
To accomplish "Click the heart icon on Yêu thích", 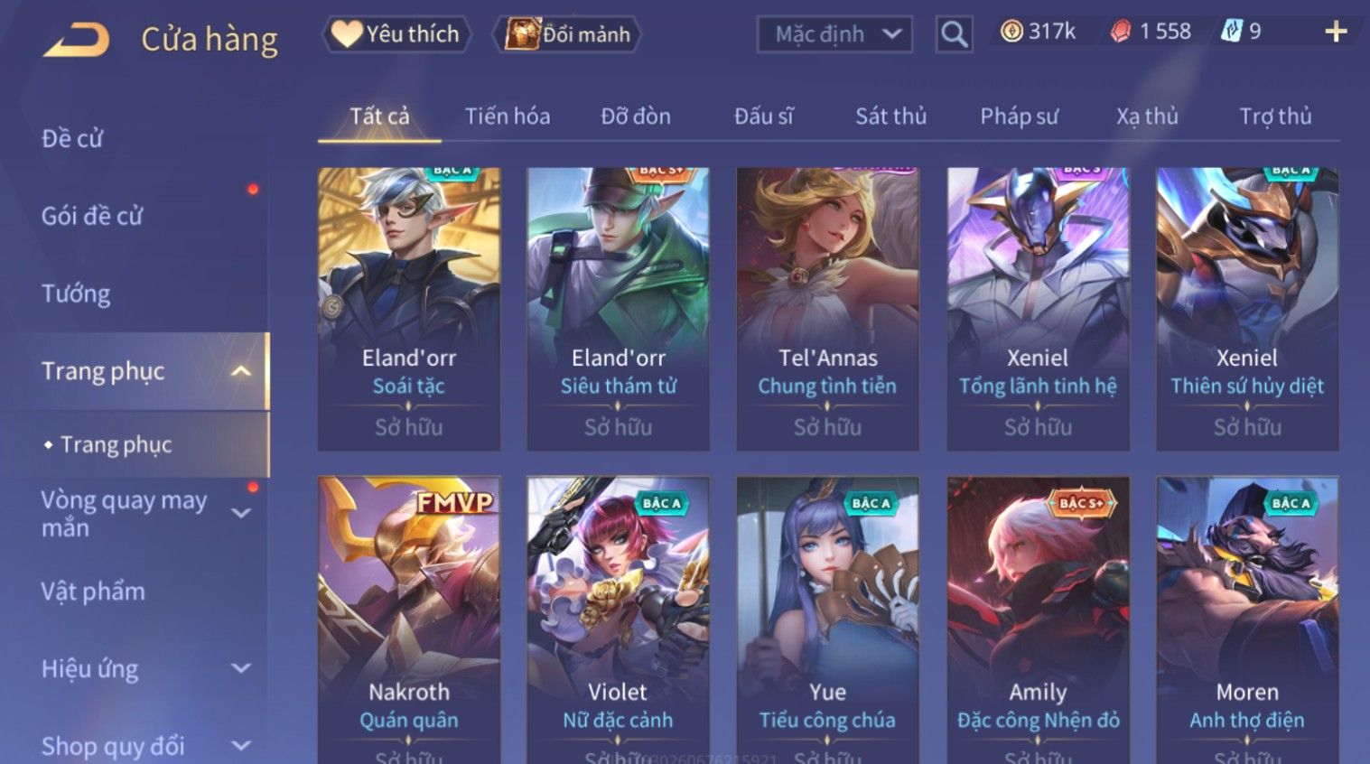I will (x=346, y=34).
